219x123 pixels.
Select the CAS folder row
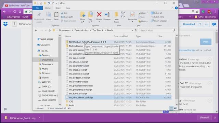click(118, 101)
